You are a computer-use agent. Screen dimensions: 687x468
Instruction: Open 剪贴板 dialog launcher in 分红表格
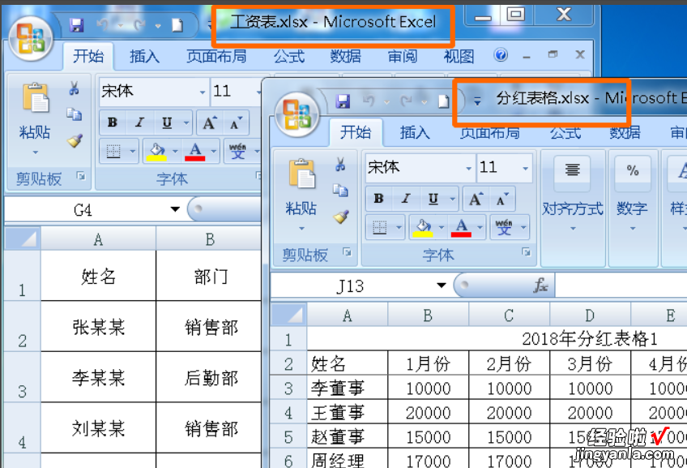click(348, 252)
